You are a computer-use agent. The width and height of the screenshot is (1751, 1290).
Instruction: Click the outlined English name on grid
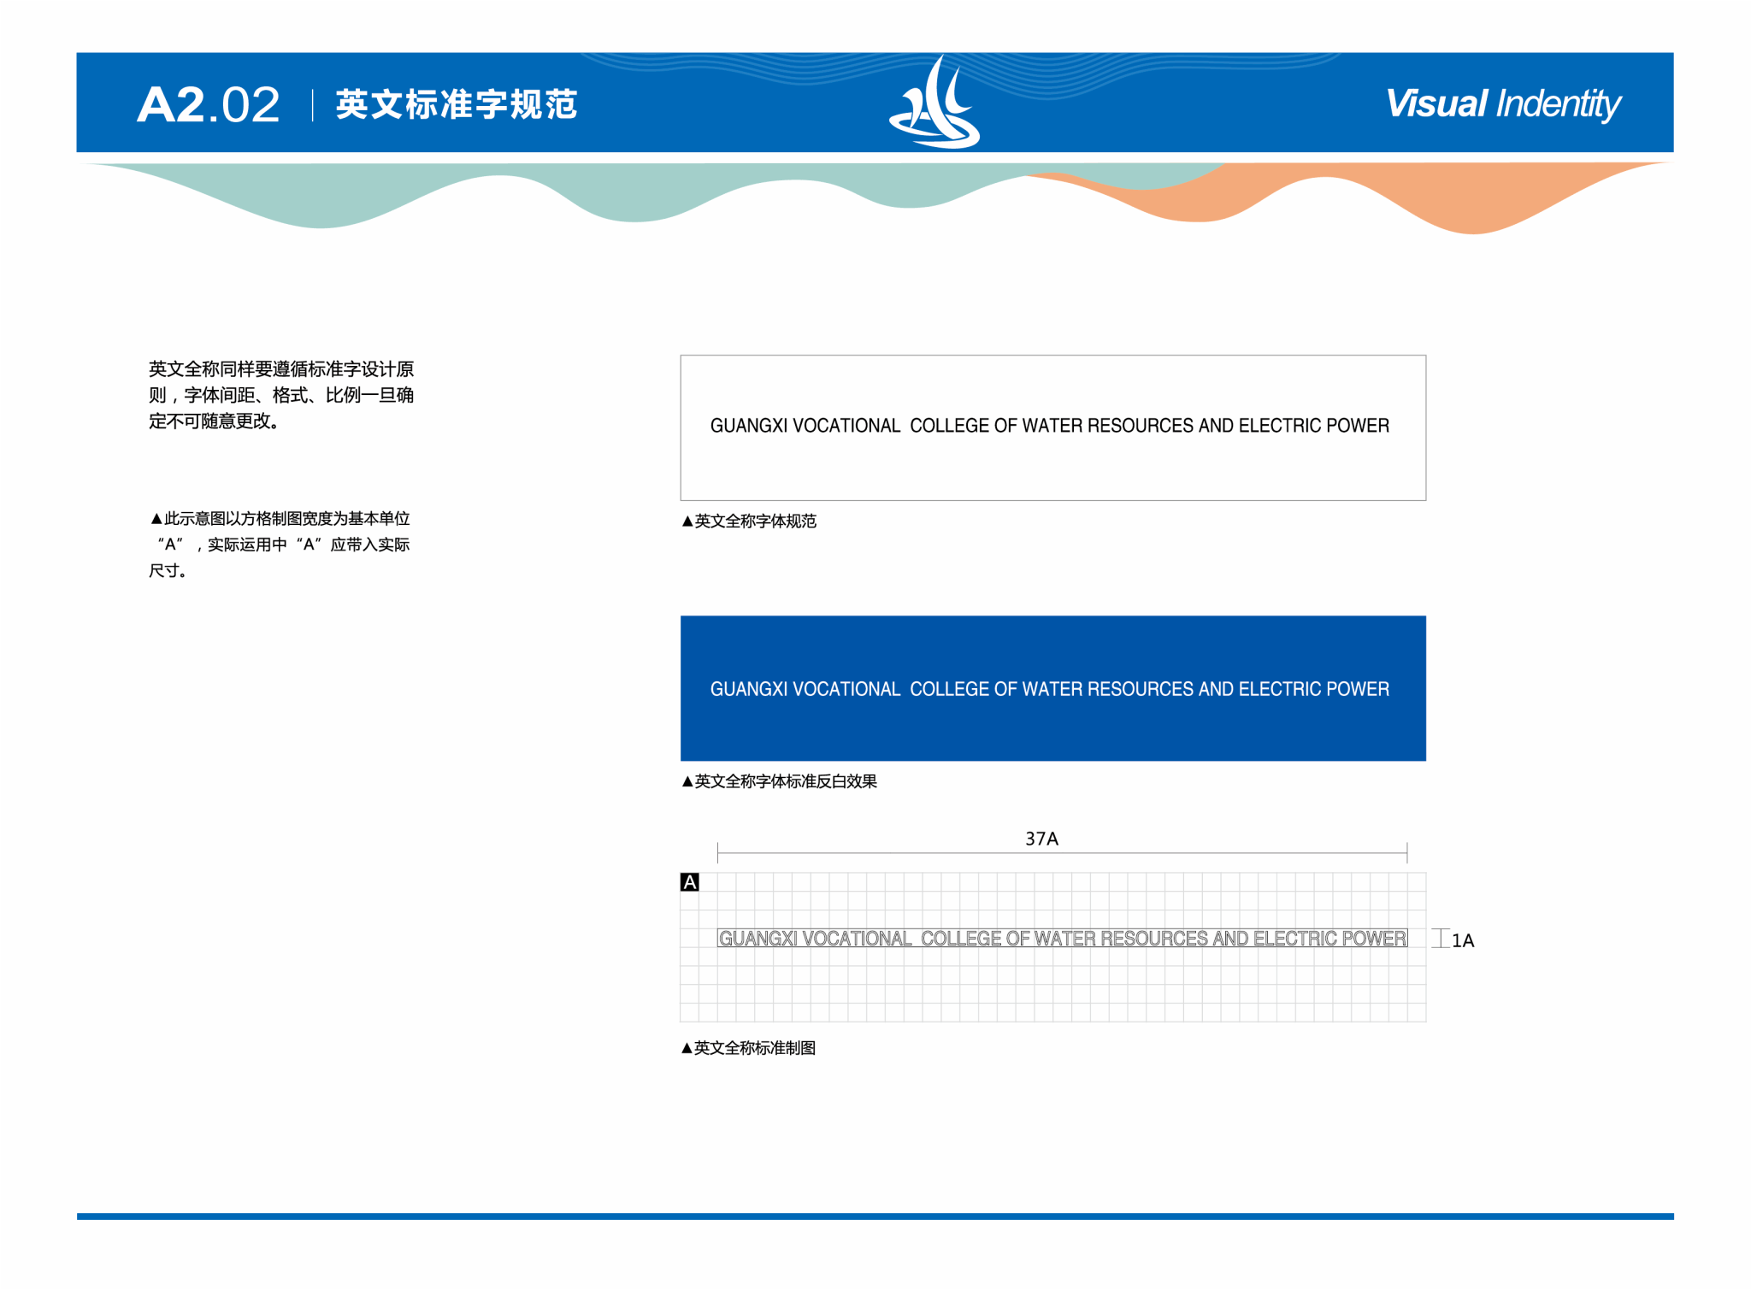coord(1062,939)
